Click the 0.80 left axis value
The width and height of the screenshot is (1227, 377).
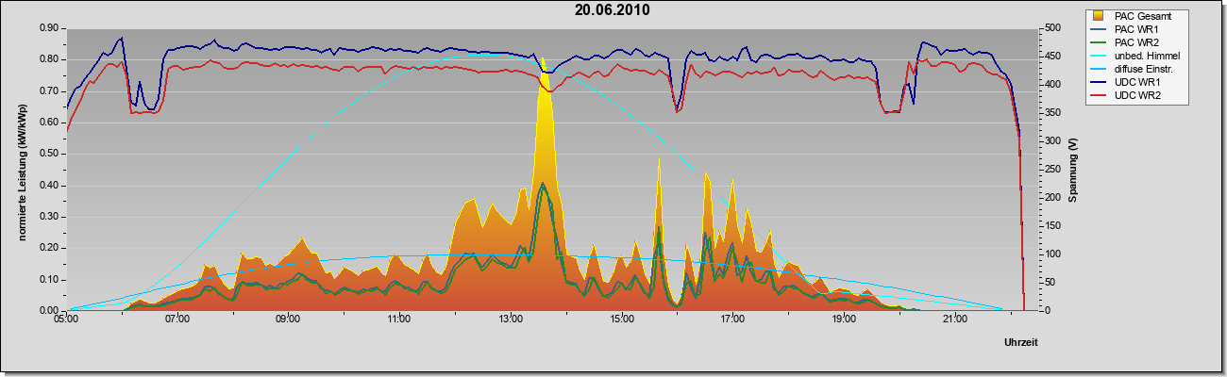coord(50,59)
